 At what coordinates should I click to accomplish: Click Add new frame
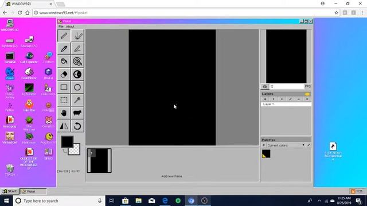tap(172, 176)
